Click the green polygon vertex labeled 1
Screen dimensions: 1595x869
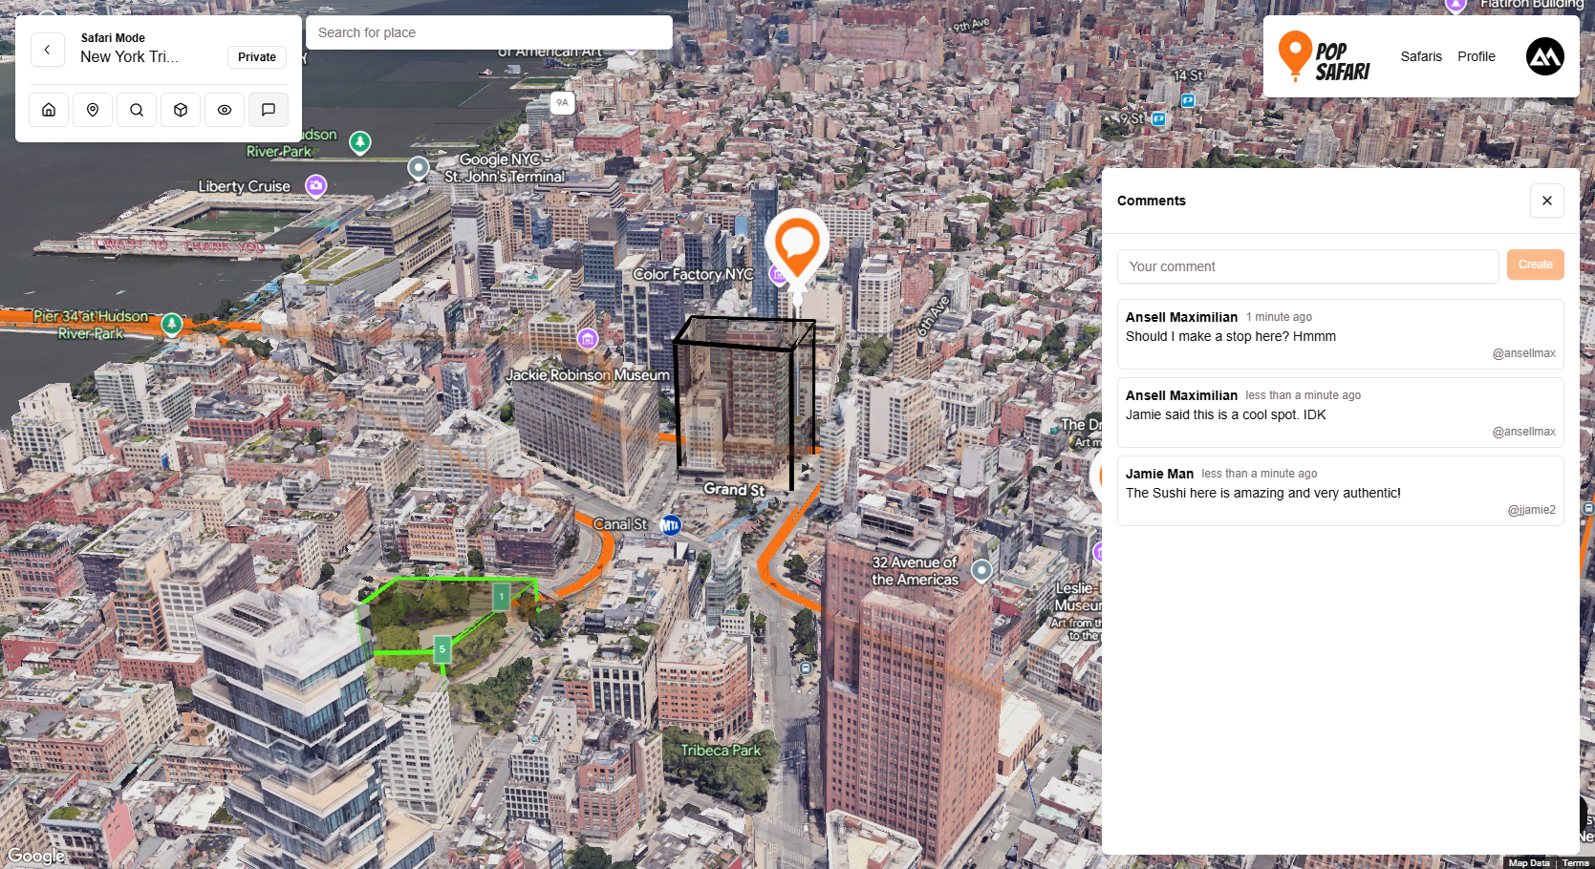tap(502, 597)
